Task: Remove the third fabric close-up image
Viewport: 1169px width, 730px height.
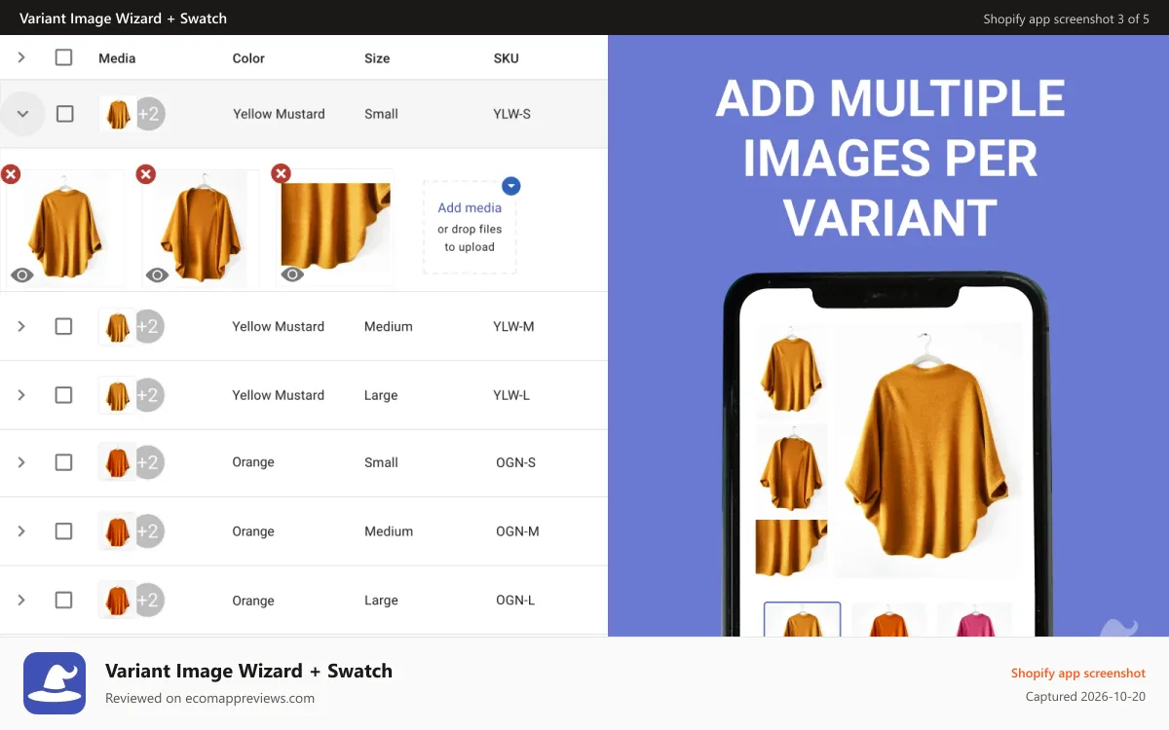Action: [281, 173]
